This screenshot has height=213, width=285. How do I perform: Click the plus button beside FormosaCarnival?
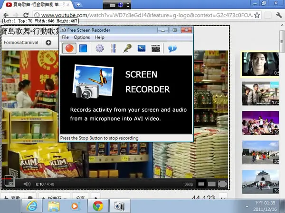point(48,43)
